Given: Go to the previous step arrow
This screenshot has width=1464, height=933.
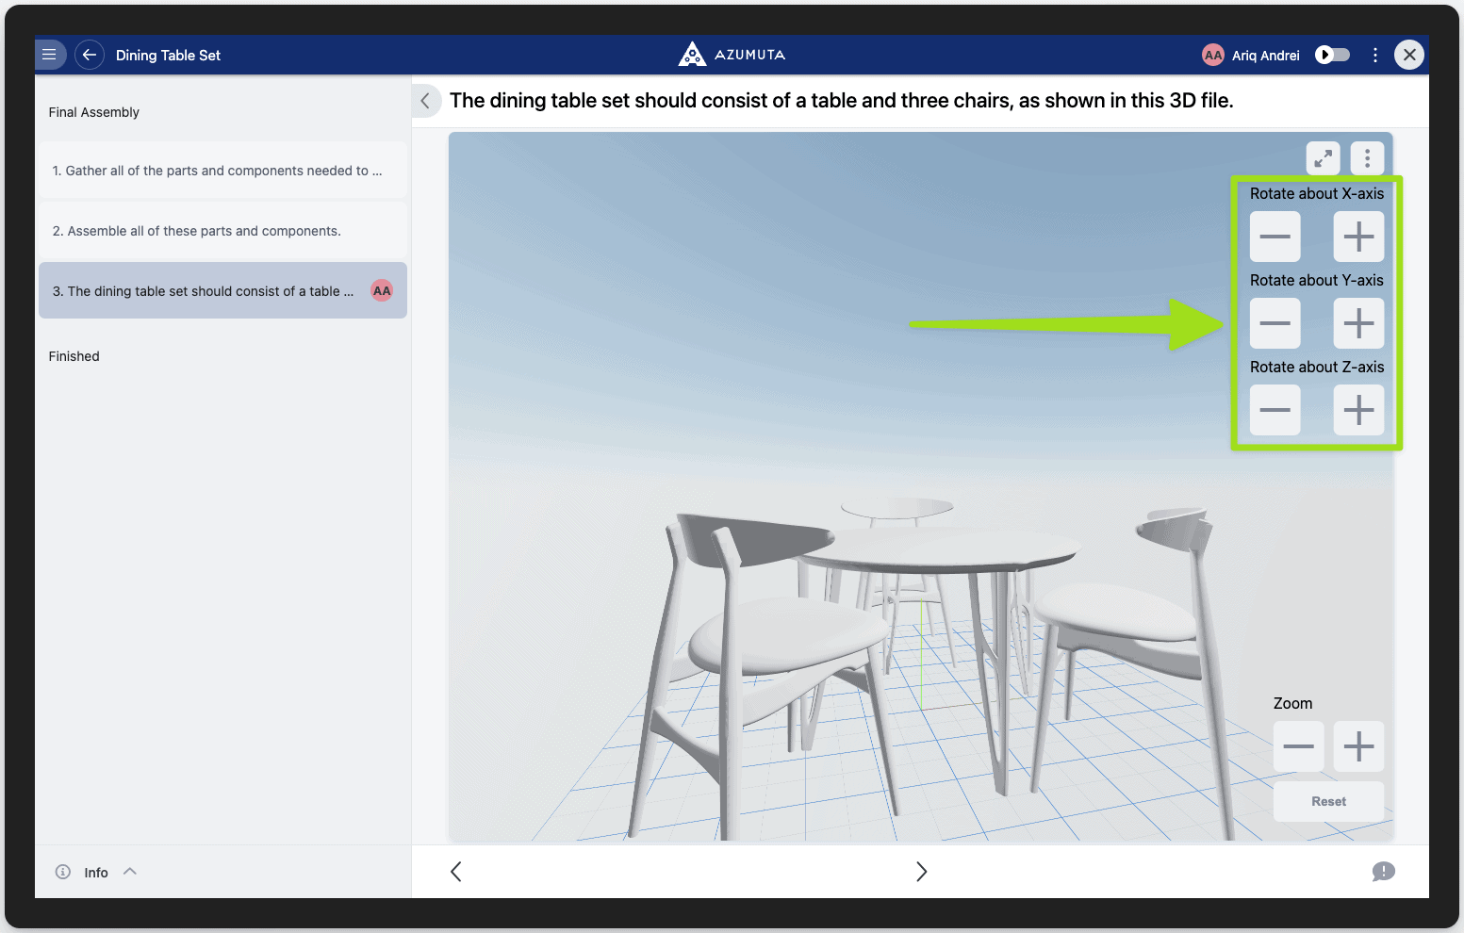Looking at the screenshot, I should (456, 872).
